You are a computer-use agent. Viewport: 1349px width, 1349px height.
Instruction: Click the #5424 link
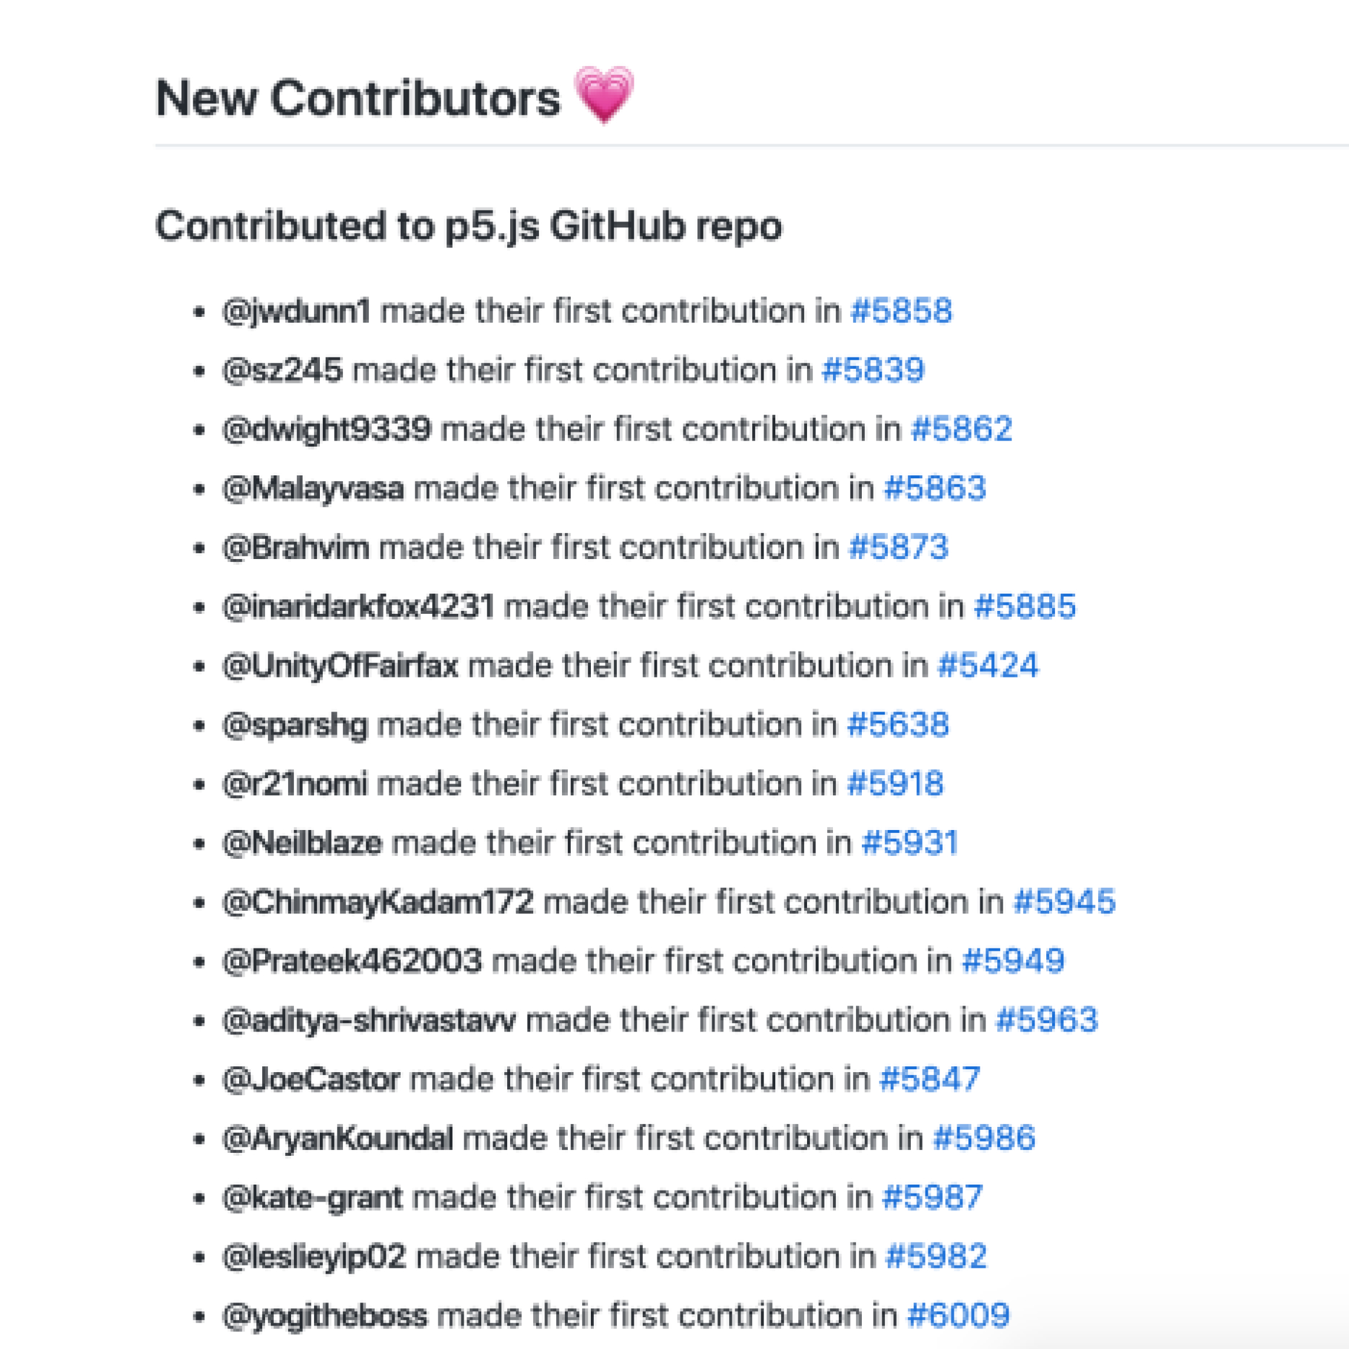(988, 666)
